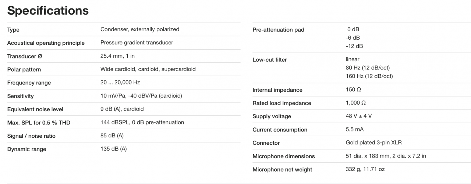Select the Type label
This screenshot has height=184, width=471.
(13, 30)
